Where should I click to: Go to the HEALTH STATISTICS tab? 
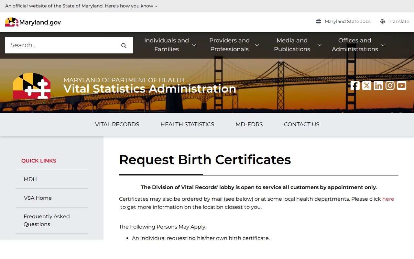(x=187, y=124)
